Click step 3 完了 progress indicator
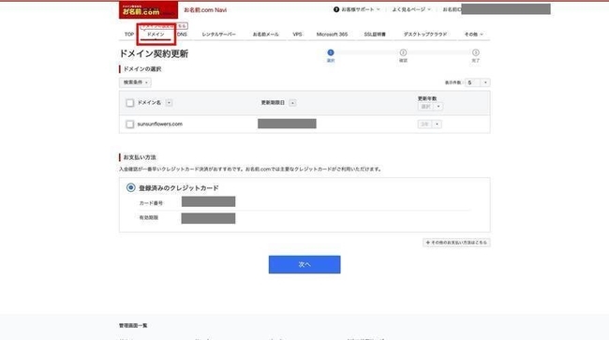 tap(475, 55)
